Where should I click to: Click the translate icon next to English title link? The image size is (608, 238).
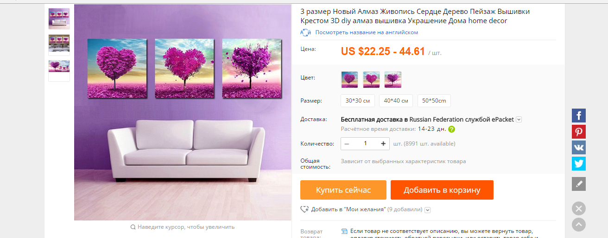[305, 32]
